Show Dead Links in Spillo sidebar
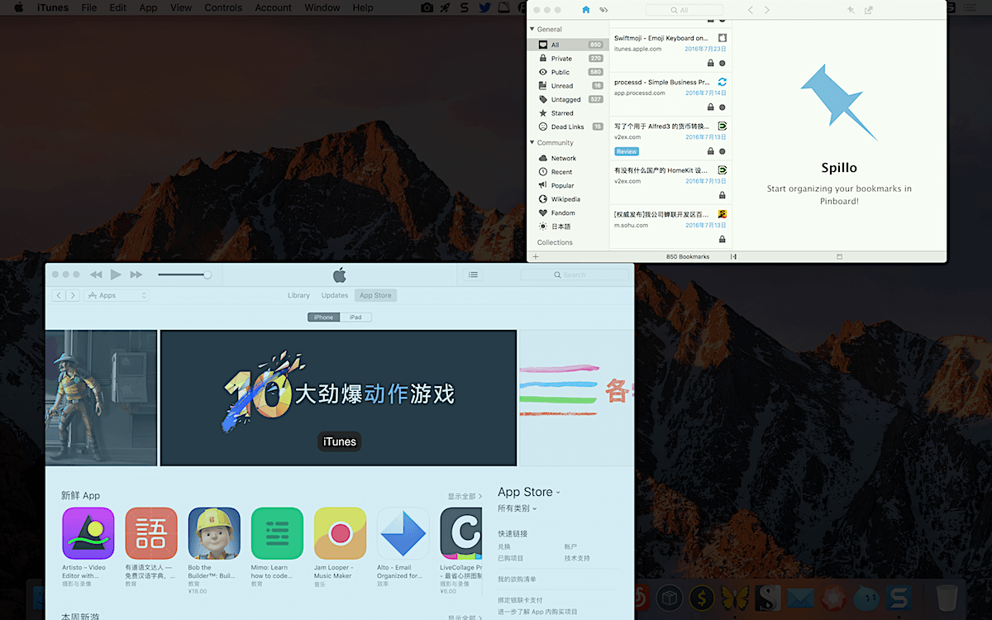992x620 pixels. (x=568, y=126)
